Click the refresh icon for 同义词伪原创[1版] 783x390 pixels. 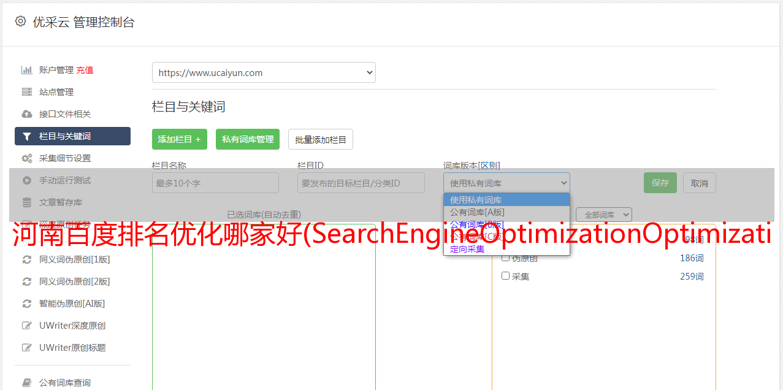click(27, 259)
